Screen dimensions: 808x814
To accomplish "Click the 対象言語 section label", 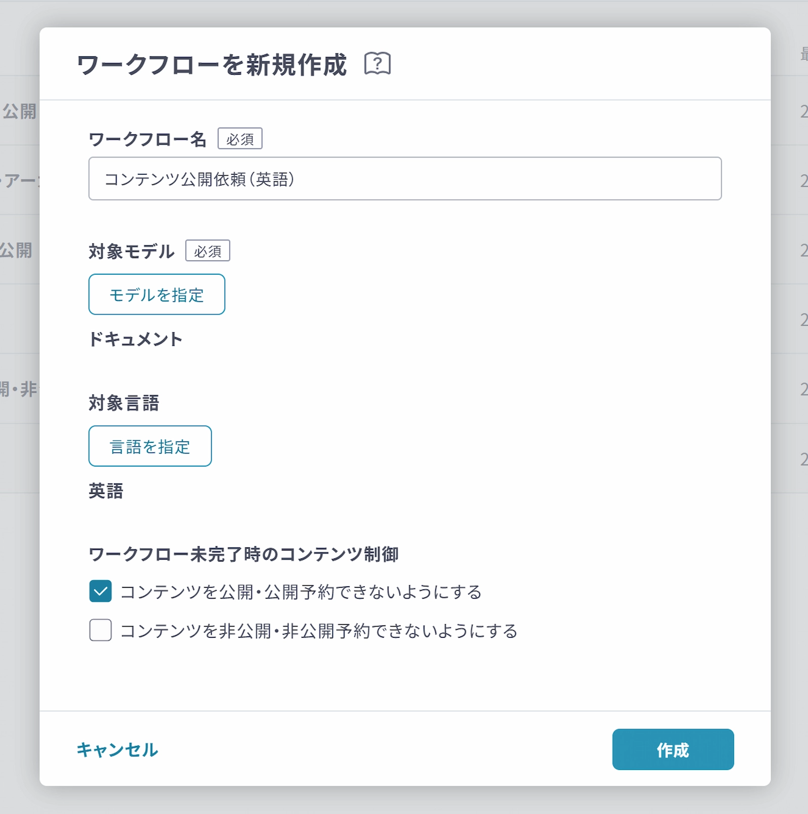I will tap(124, 403).
